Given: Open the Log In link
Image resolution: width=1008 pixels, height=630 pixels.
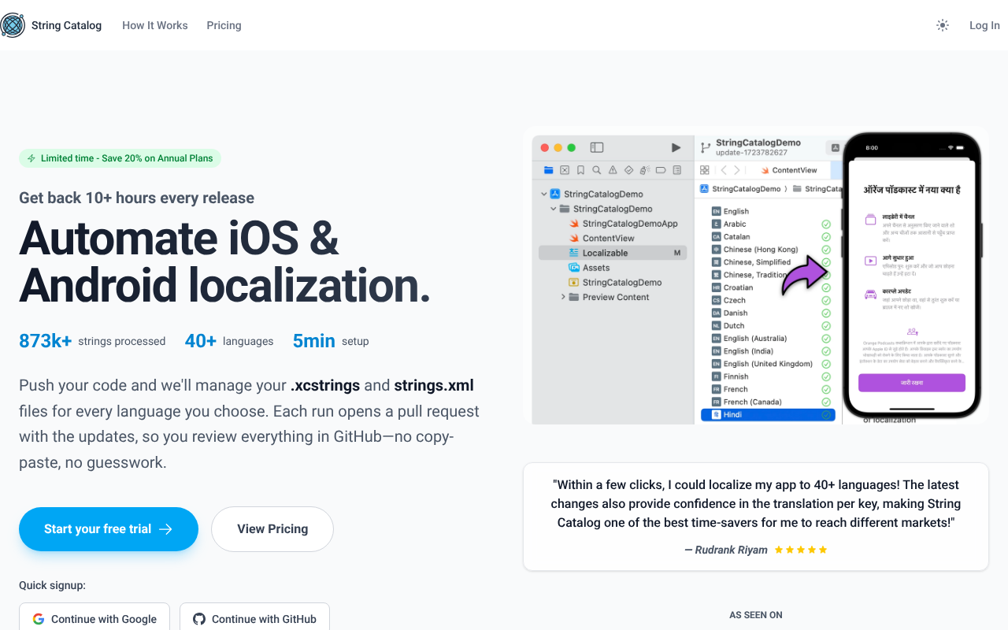Looking at the screenshot, I should 984,25.
